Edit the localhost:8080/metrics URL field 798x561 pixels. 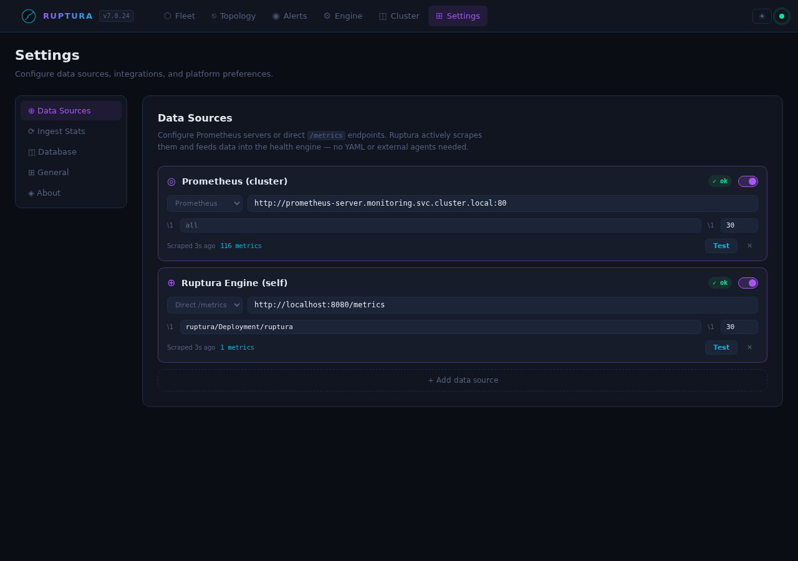coord(502,305)
